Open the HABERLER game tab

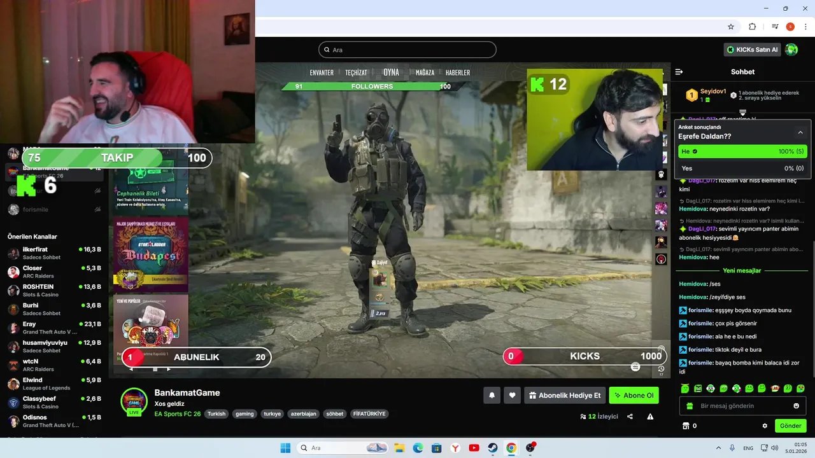click(458, 73)
